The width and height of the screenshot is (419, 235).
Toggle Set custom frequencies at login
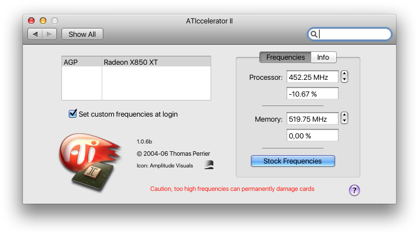(x=73, y=114)
